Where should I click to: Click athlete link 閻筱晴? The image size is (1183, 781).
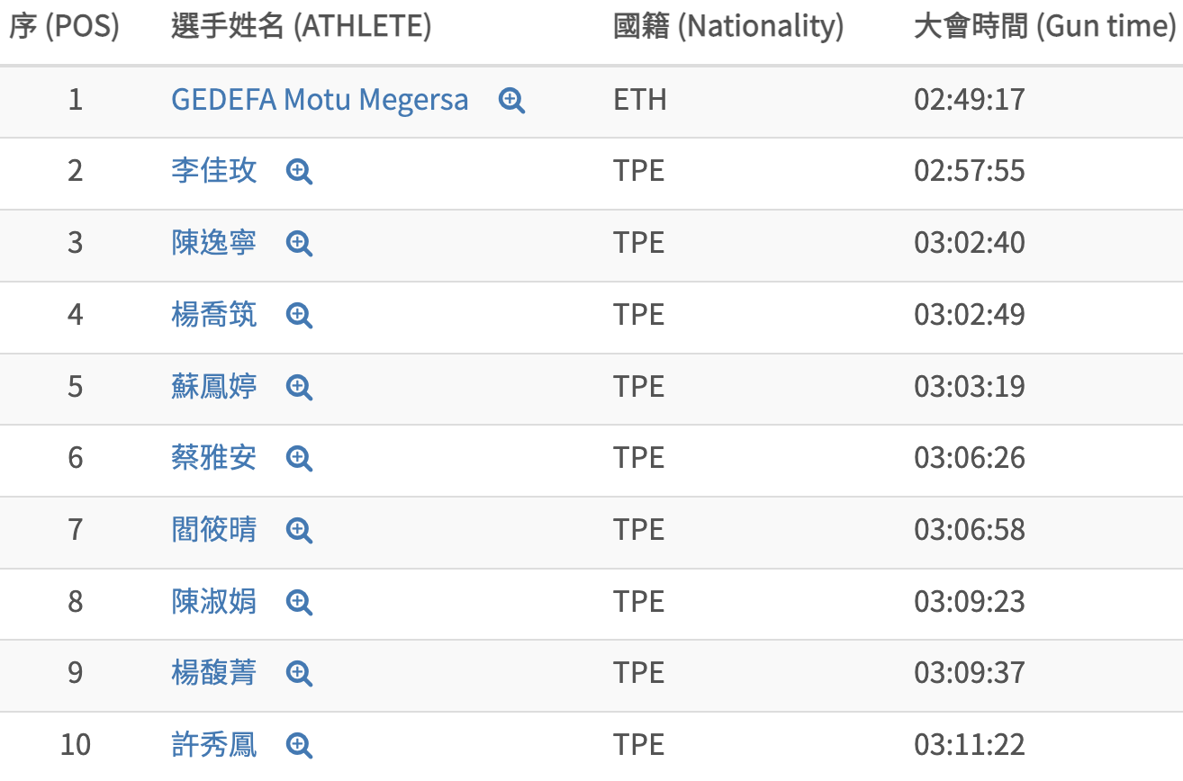point(213,530)
